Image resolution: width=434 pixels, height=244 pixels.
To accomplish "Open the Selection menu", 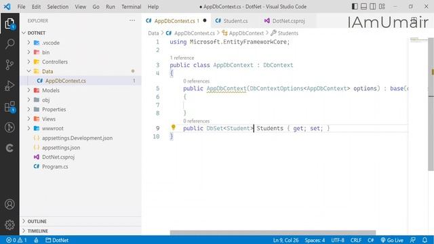I will 58,7.
